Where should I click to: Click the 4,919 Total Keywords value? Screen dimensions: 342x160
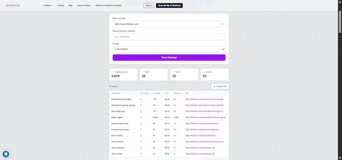(x=115, y=76)
